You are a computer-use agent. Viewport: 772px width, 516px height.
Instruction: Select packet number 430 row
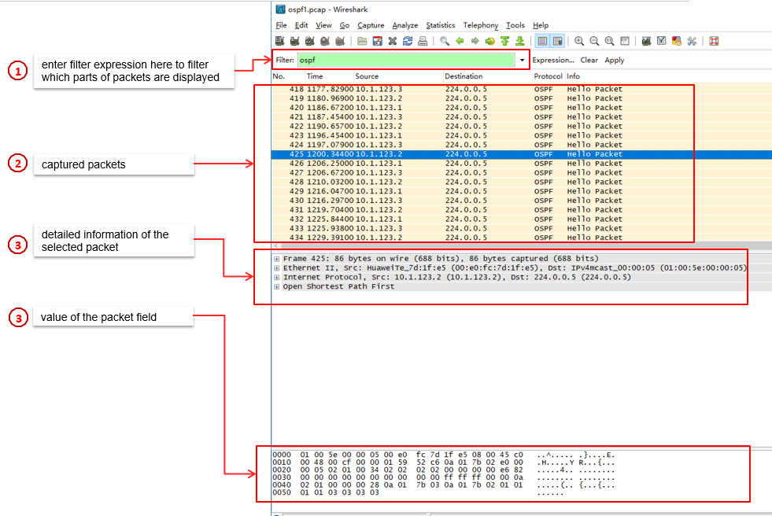click(x=522, y=201)
